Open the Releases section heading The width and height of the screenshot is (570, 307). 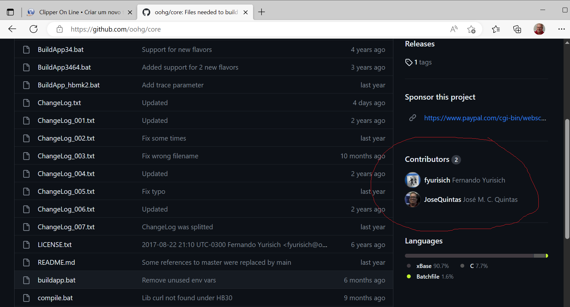[420, 44]
